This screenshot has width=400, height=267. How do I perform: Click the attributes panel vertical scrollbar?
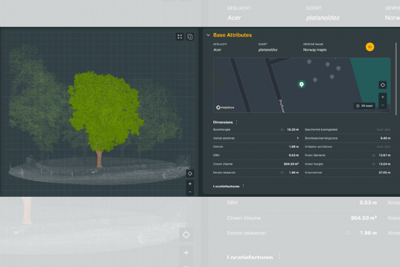(396, 78)
